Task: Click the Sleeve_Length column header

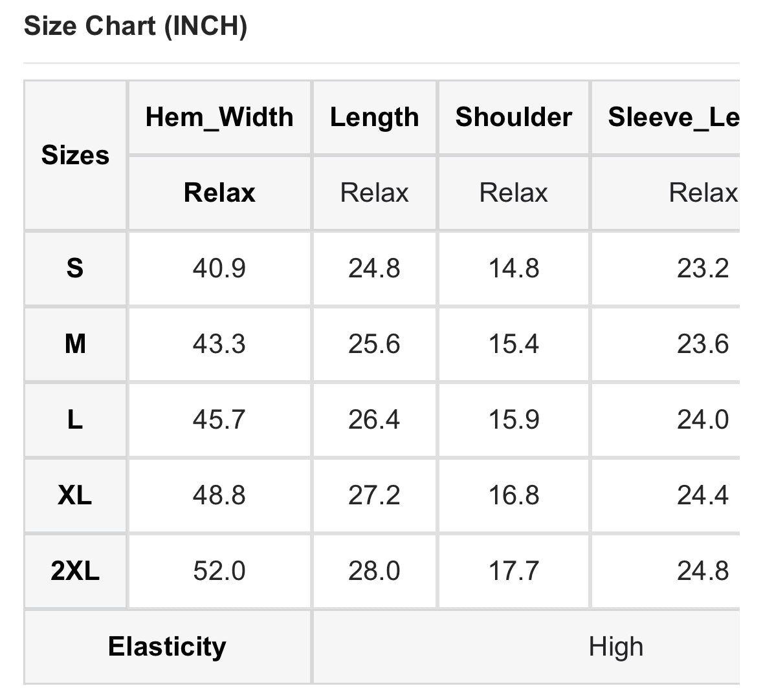Action: pyautogui.click(x=673, y=118)
